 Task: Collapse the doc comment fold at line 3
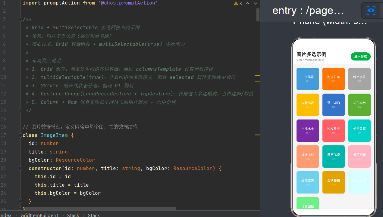click(x=20, y=20)
